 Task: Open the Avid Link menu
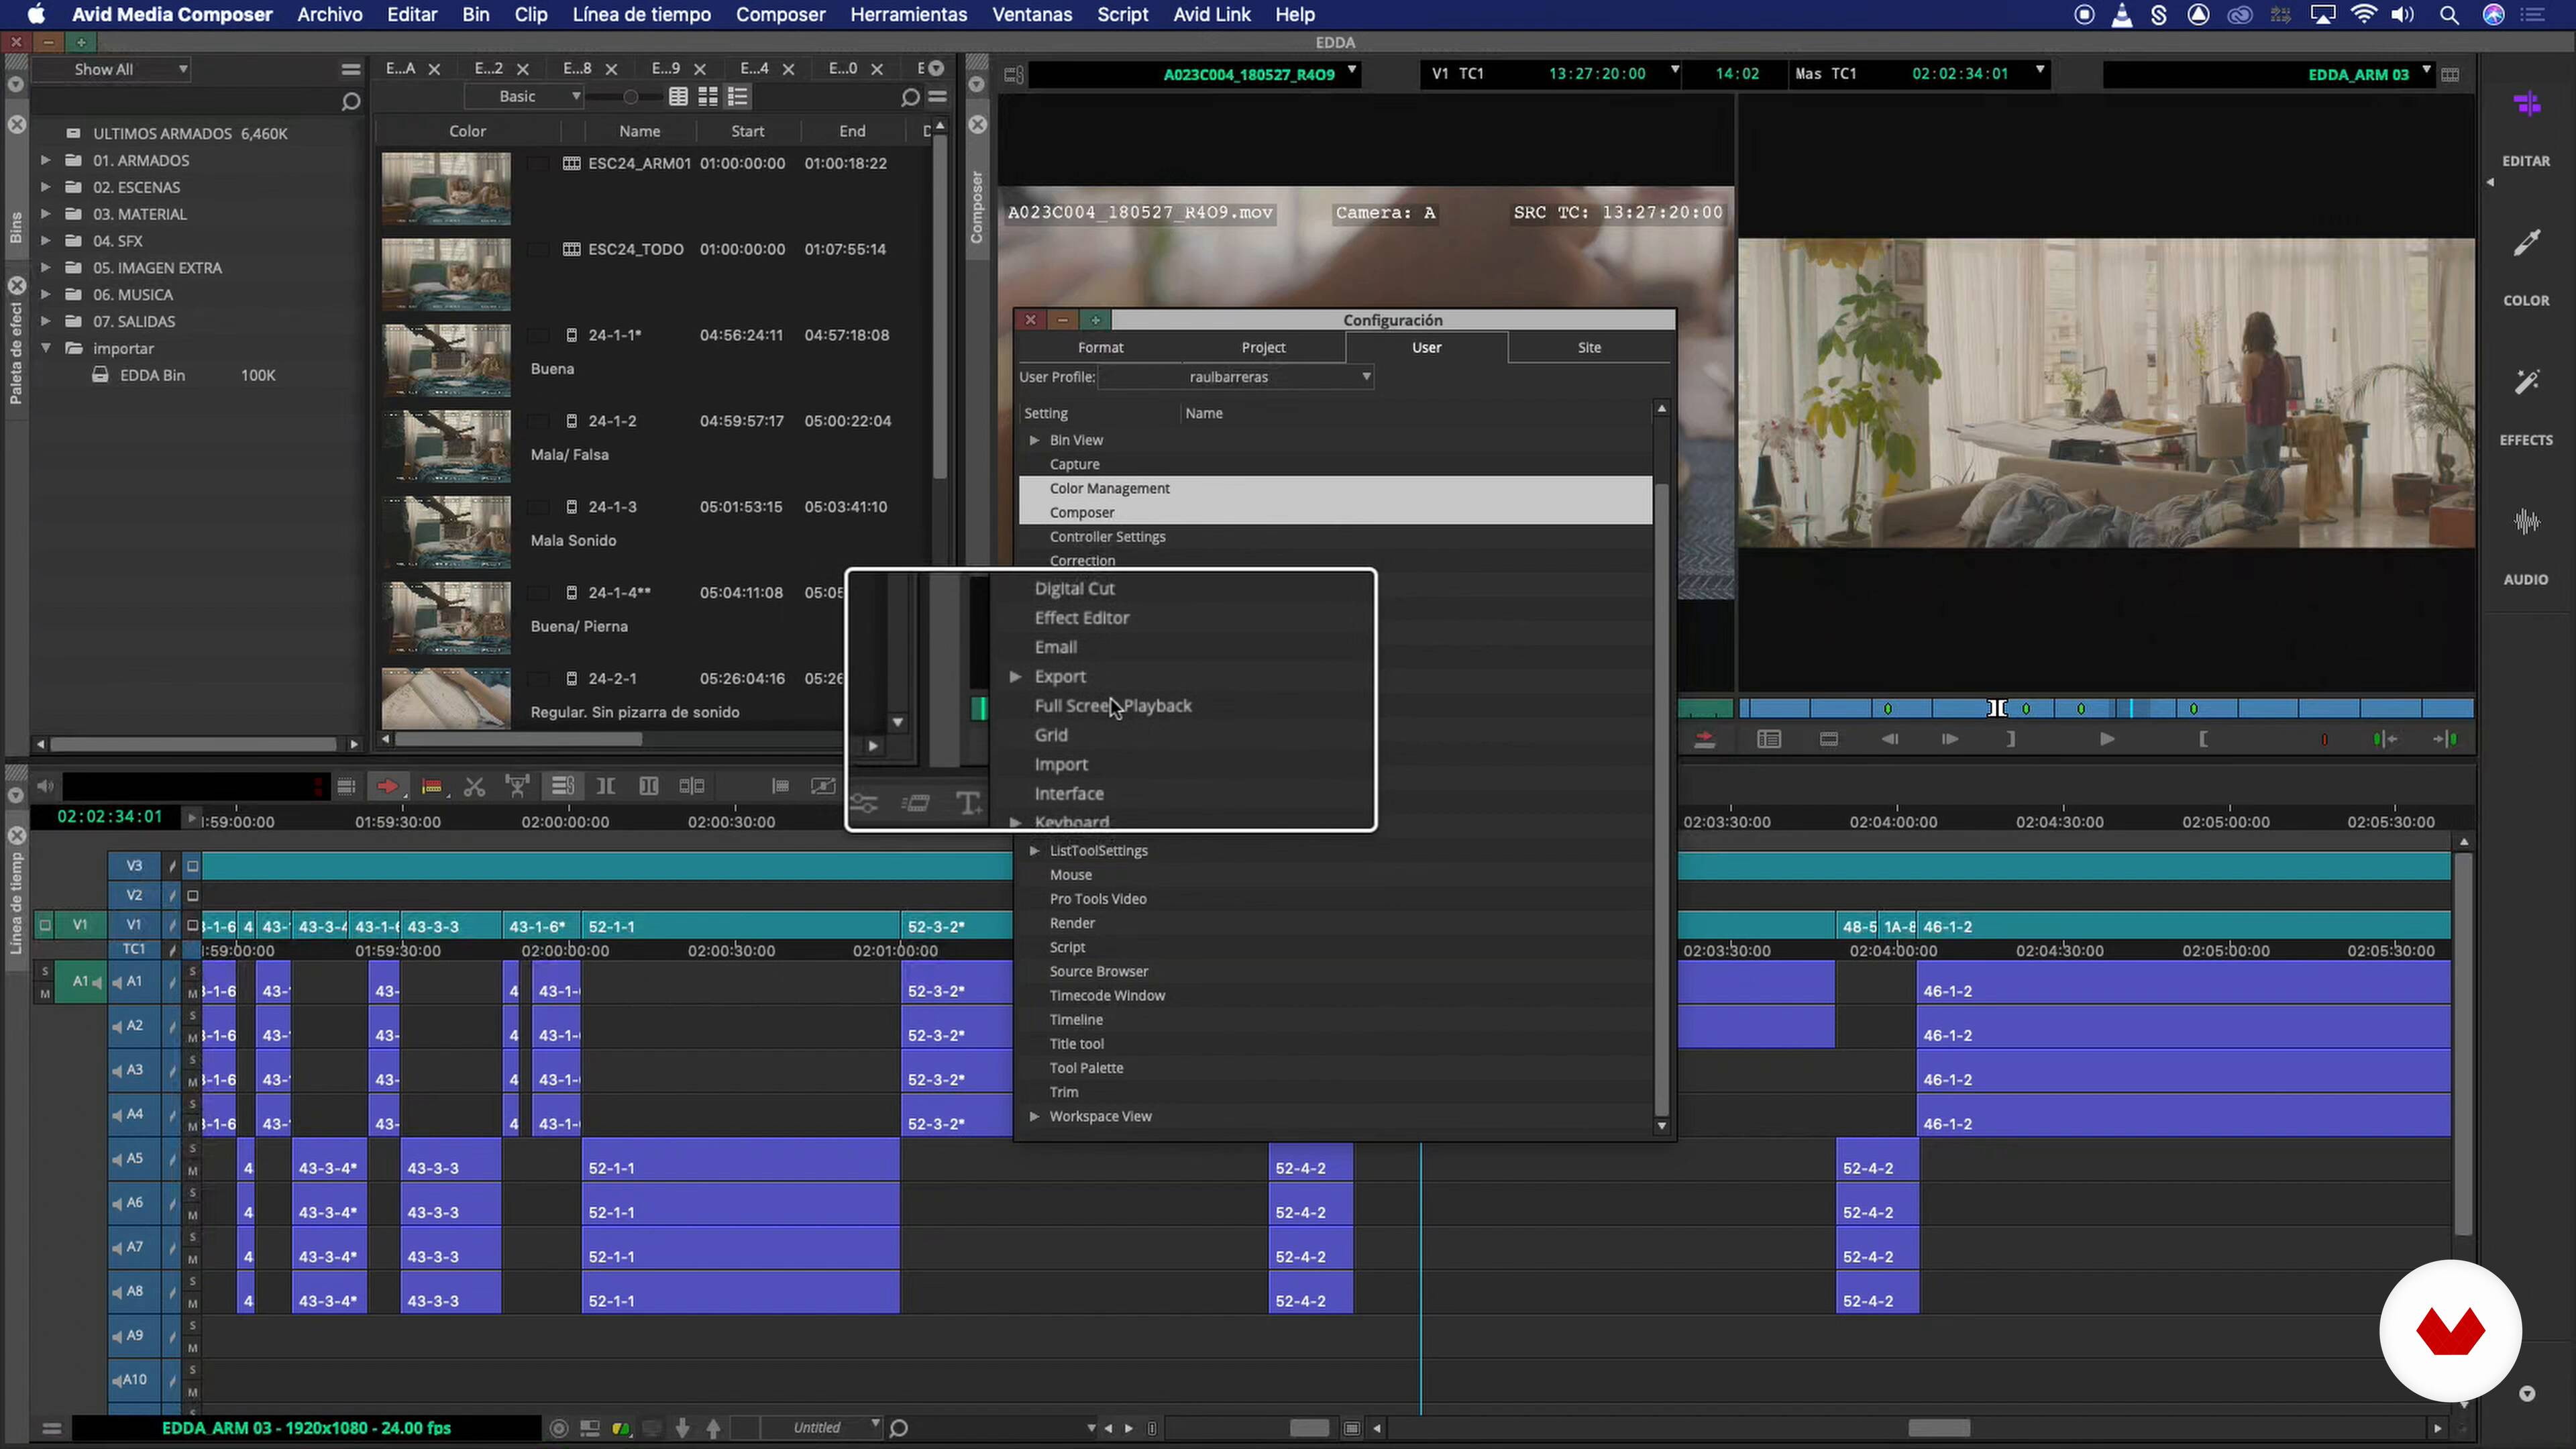point(1212,15)
